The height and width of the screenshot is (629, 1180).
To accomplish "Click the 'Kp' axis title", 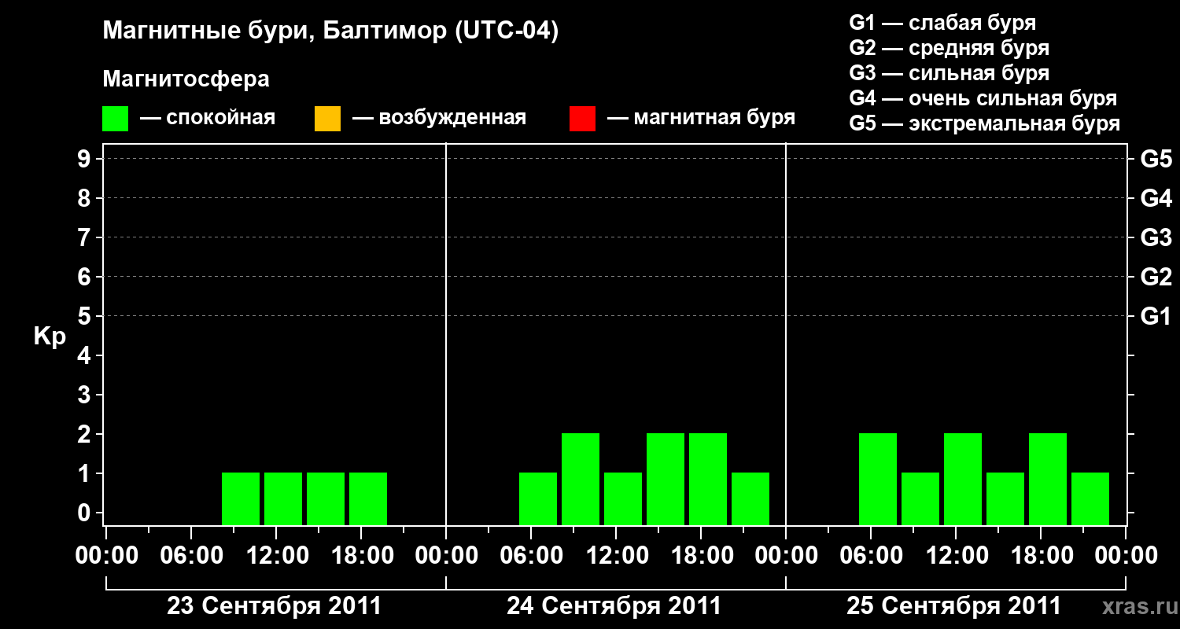I will tap(50, 337).
